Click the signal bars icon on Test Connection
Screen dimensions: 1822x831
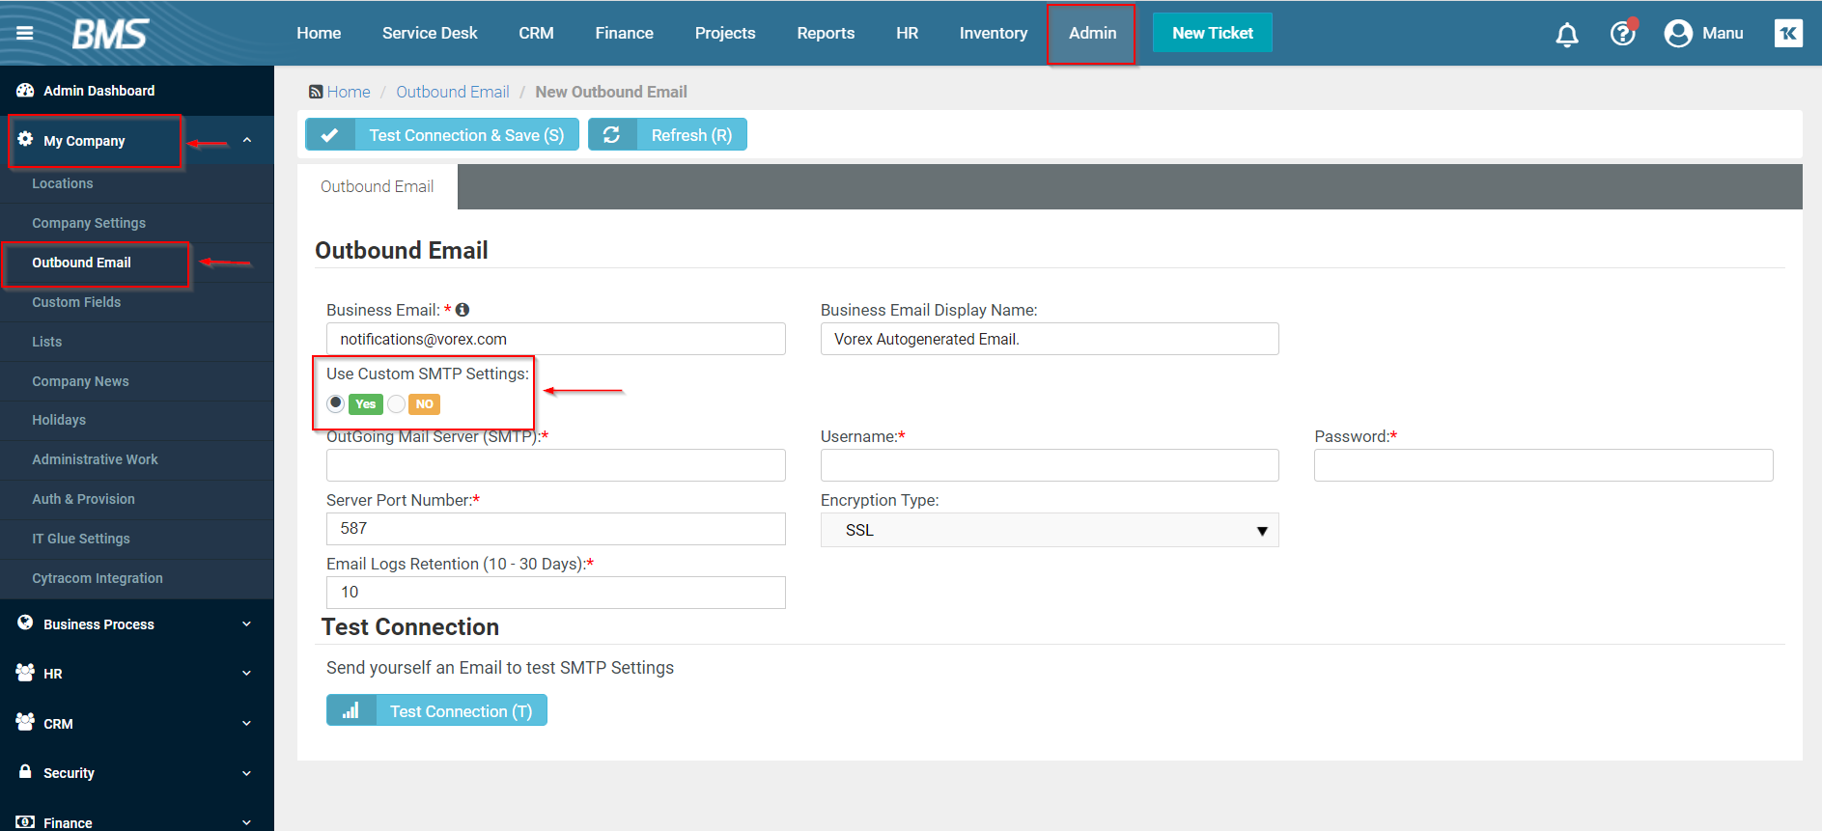pyautogui.click(x=350, y=710)
